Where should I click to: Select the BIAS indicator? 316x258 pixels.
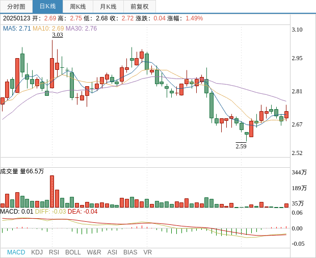[130, 252]
